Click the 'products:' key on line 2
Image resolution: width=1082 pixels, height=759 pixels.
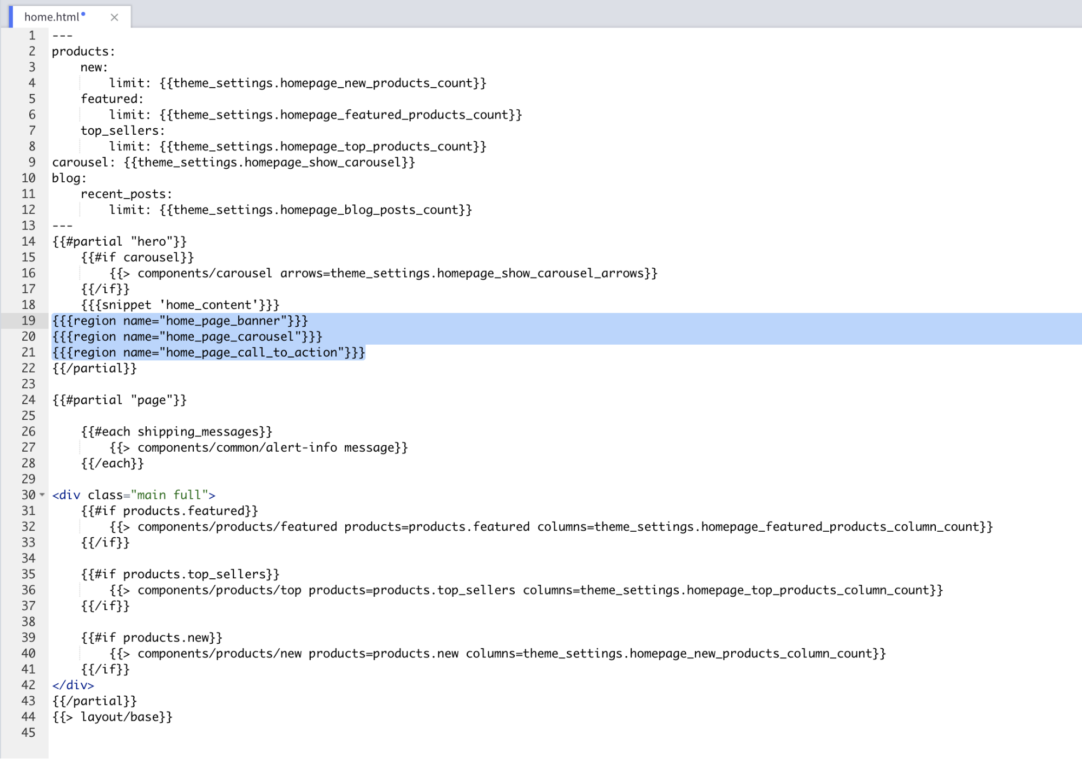tap(83, 51)
